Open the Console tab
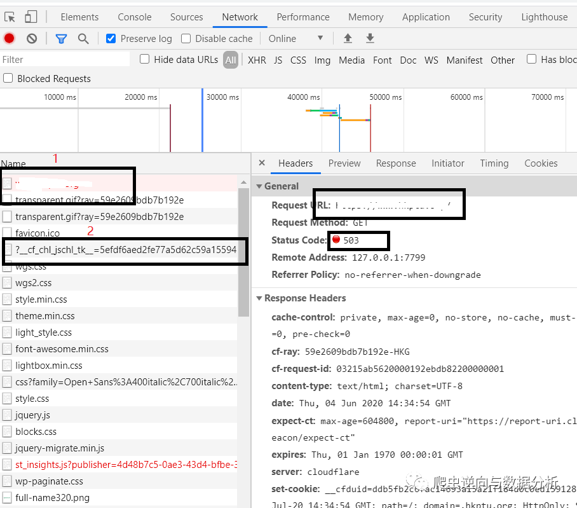This screenshot has height=508, width=577. (134, 17)
